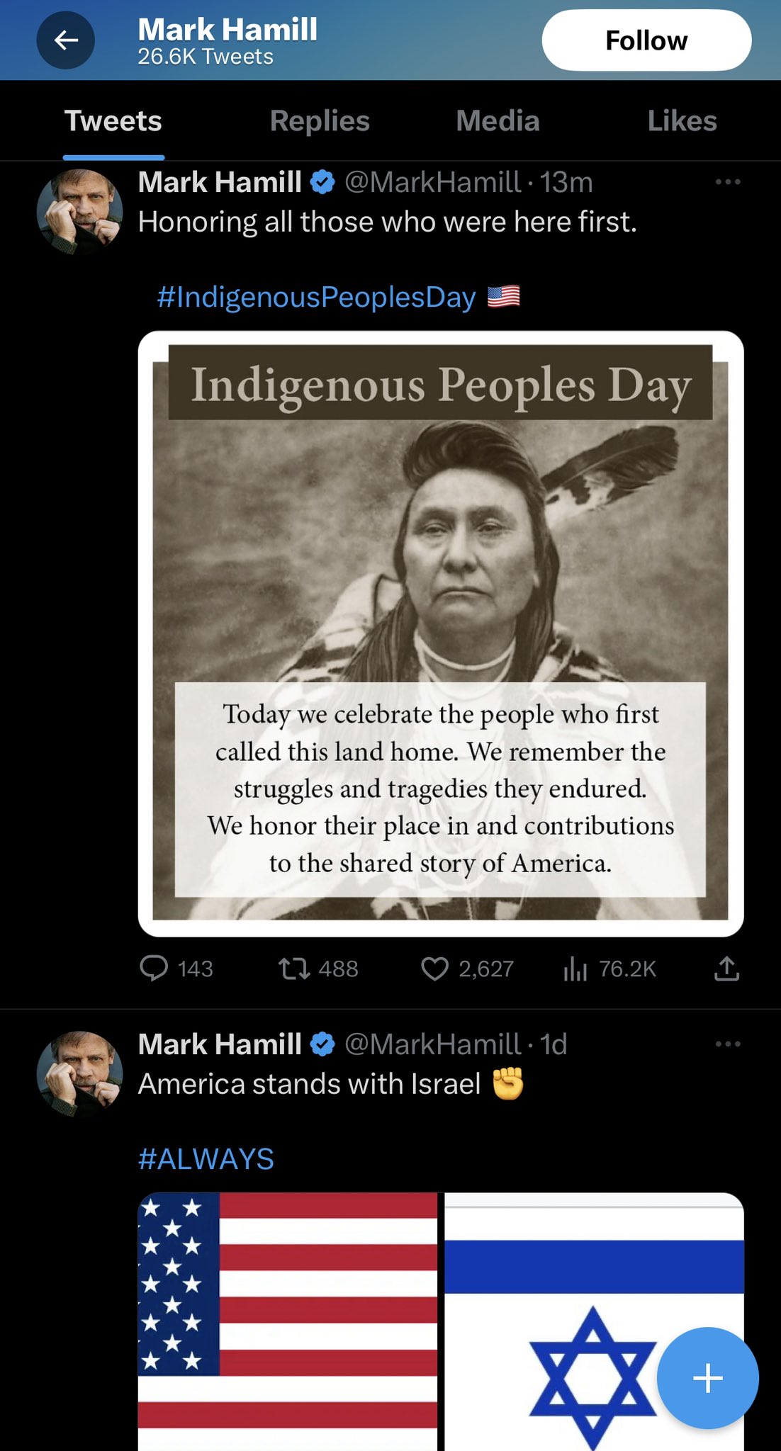Go back using the arrow button
The image size is (781, 1451).
click(x=66, y=40)
